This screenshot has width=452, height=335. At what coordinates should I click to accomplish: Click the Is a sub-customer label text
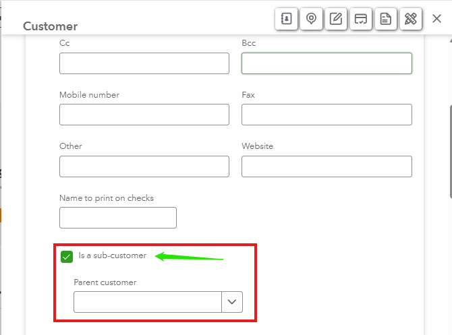pyautogui.click(x=113, y=255)
